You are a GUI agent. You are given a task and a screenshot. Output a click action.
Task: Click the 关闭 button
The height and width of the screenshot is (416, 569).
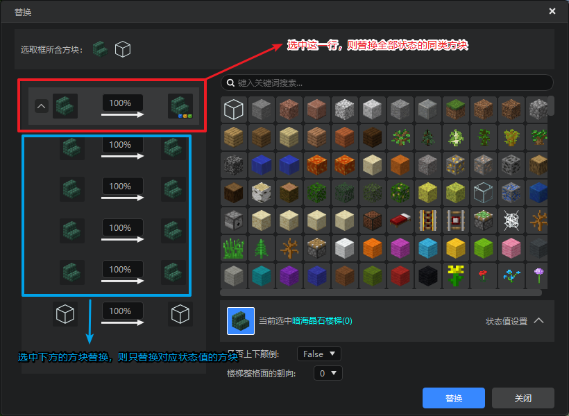(523, 398)
